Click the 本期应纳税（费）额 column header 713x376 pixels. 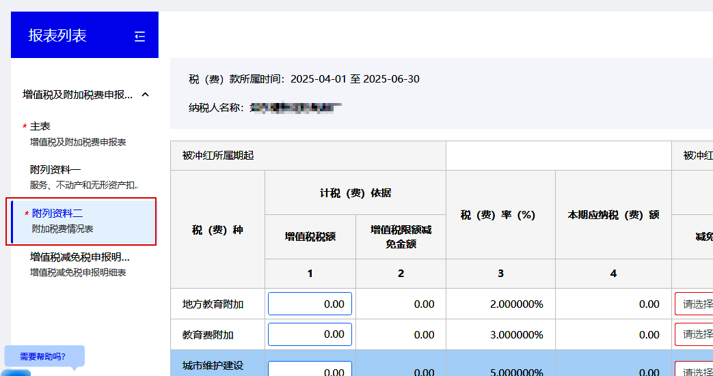pos(613,215)
